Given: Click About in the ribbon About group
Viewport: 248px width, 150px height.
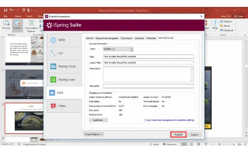Looking at the screenshot, I should 225,26.
